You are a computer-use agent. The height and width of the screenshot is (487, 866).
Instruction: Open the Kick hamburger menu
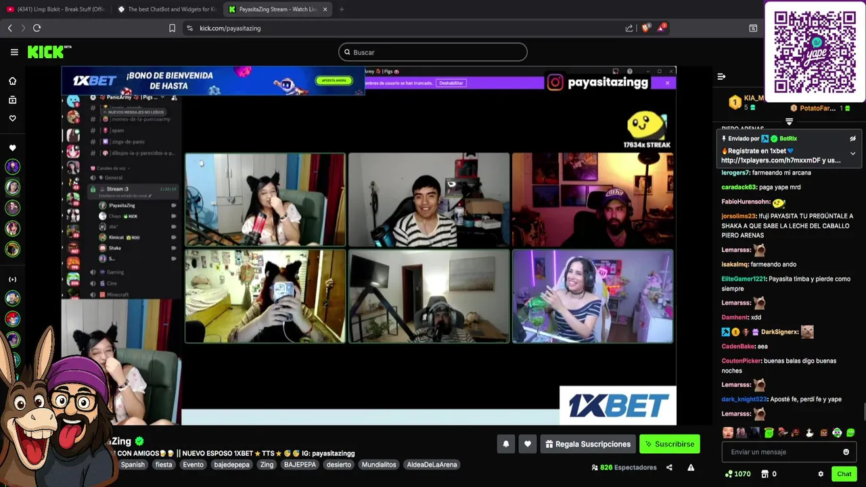click(x=14, y=52)
